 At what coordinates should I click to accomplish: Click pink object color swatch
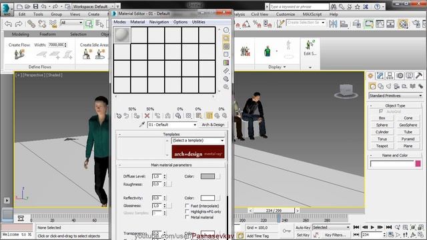click(418, 163)
